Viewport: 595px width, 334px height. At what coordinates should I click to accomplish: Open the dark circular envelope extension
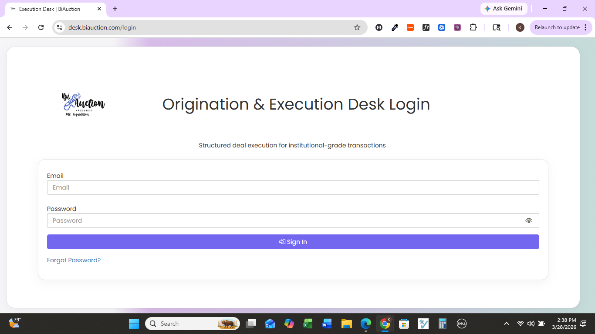(379, 27)
